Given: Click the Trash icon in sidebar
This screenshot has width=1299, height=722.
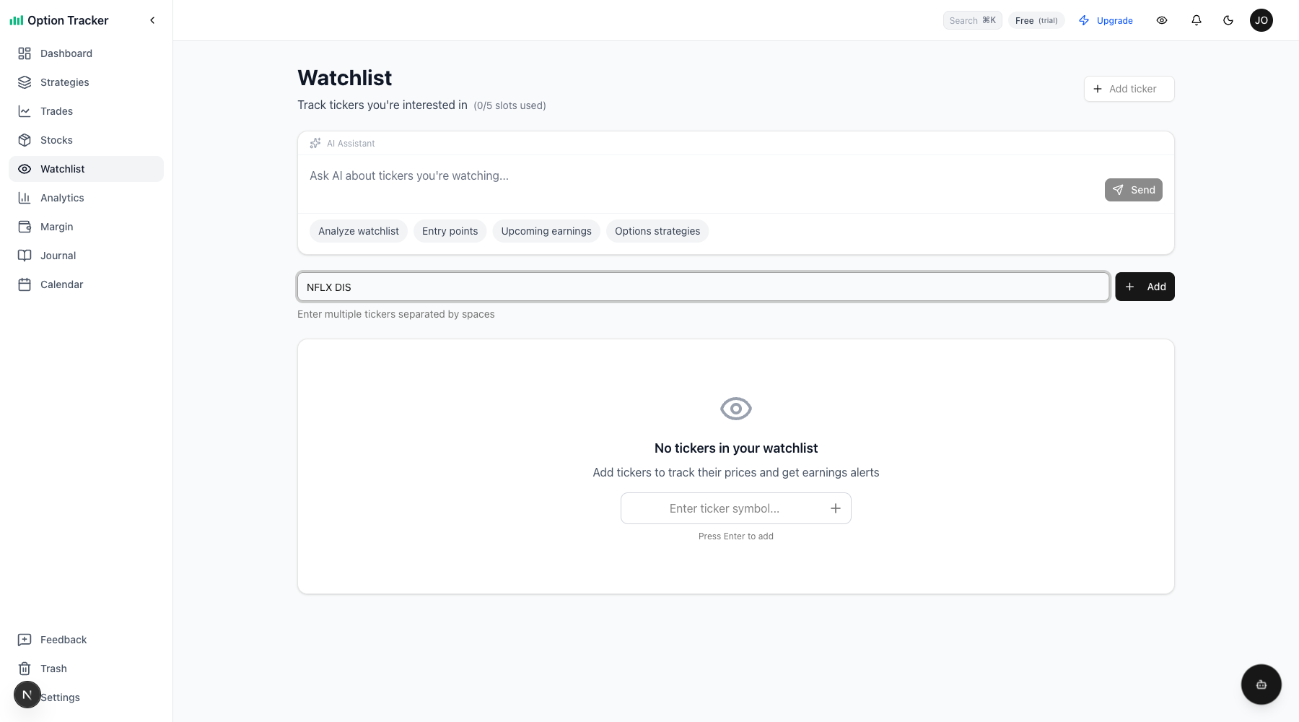Looking at the screenshot, I should click(x=25, y=669).
